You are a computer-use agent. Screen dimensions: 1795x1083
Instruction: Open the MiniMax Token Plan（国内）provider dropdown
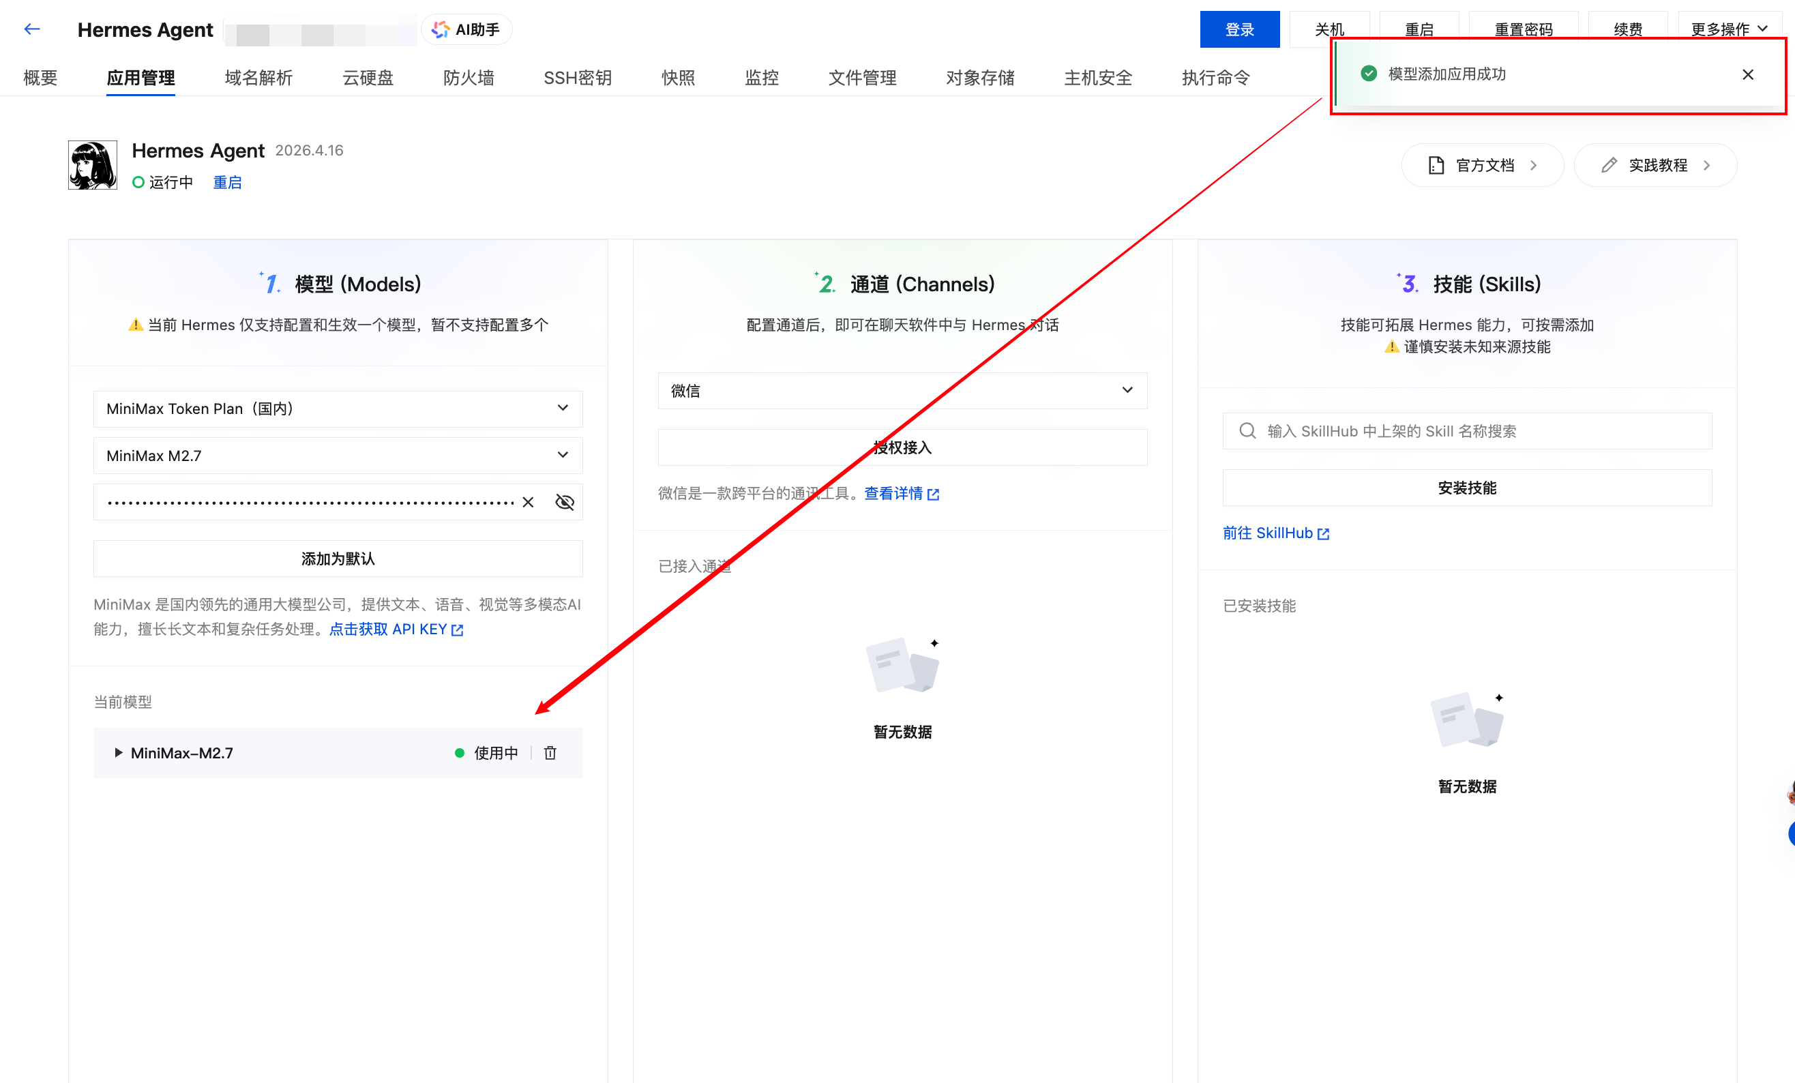pyautogui.click(x=338, y=409)
